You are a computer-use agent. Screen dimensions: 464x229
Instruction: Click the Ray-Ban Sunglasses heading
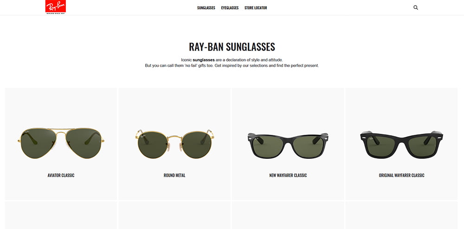click(x=232, y=47)
